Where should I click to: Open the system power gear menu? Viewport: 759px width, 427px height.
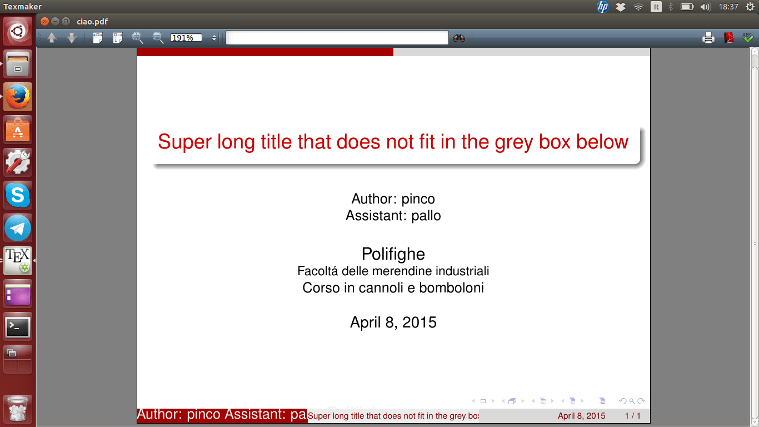click(x=749, y=7)
